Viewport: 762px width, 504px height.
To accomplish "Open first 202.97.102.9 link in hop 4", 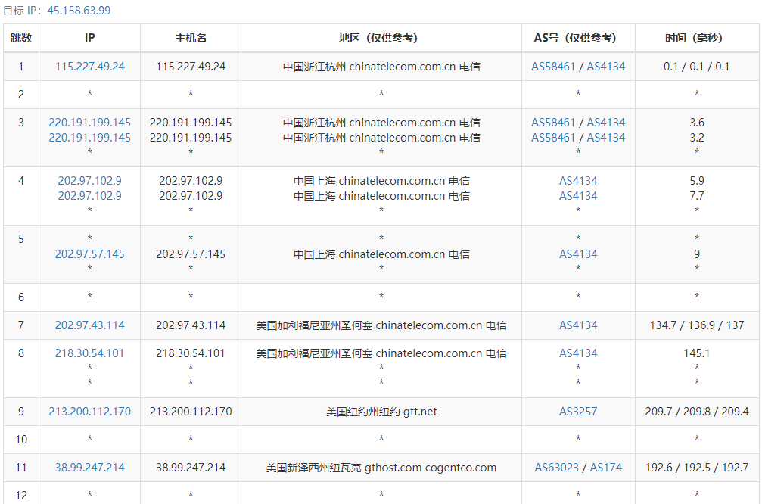I will coord(90,181).
